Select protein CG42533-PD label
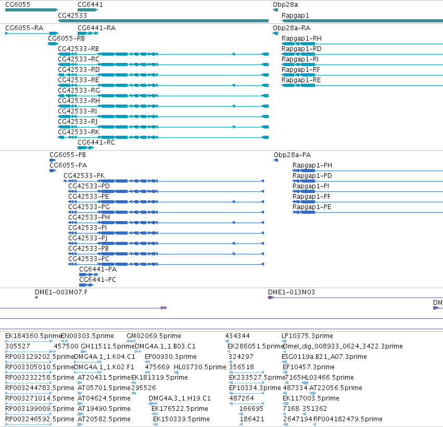The image size is (443, 427). [89, 186]
